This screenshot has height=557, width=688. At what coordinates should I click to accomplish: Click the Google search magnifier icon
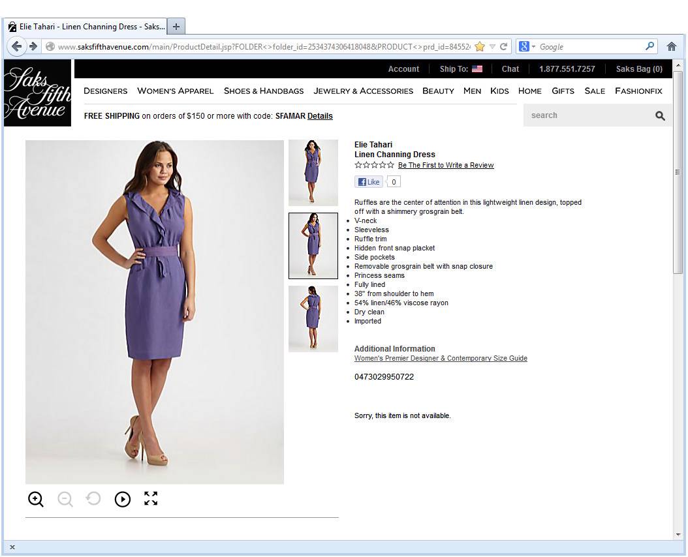click(650, 46)
